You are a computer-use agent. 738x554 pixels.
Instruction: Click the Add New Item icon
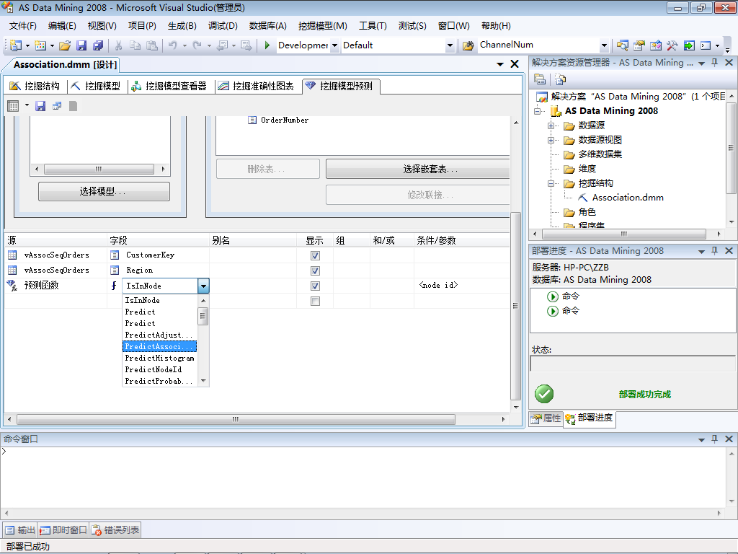(x=40, y=45)
